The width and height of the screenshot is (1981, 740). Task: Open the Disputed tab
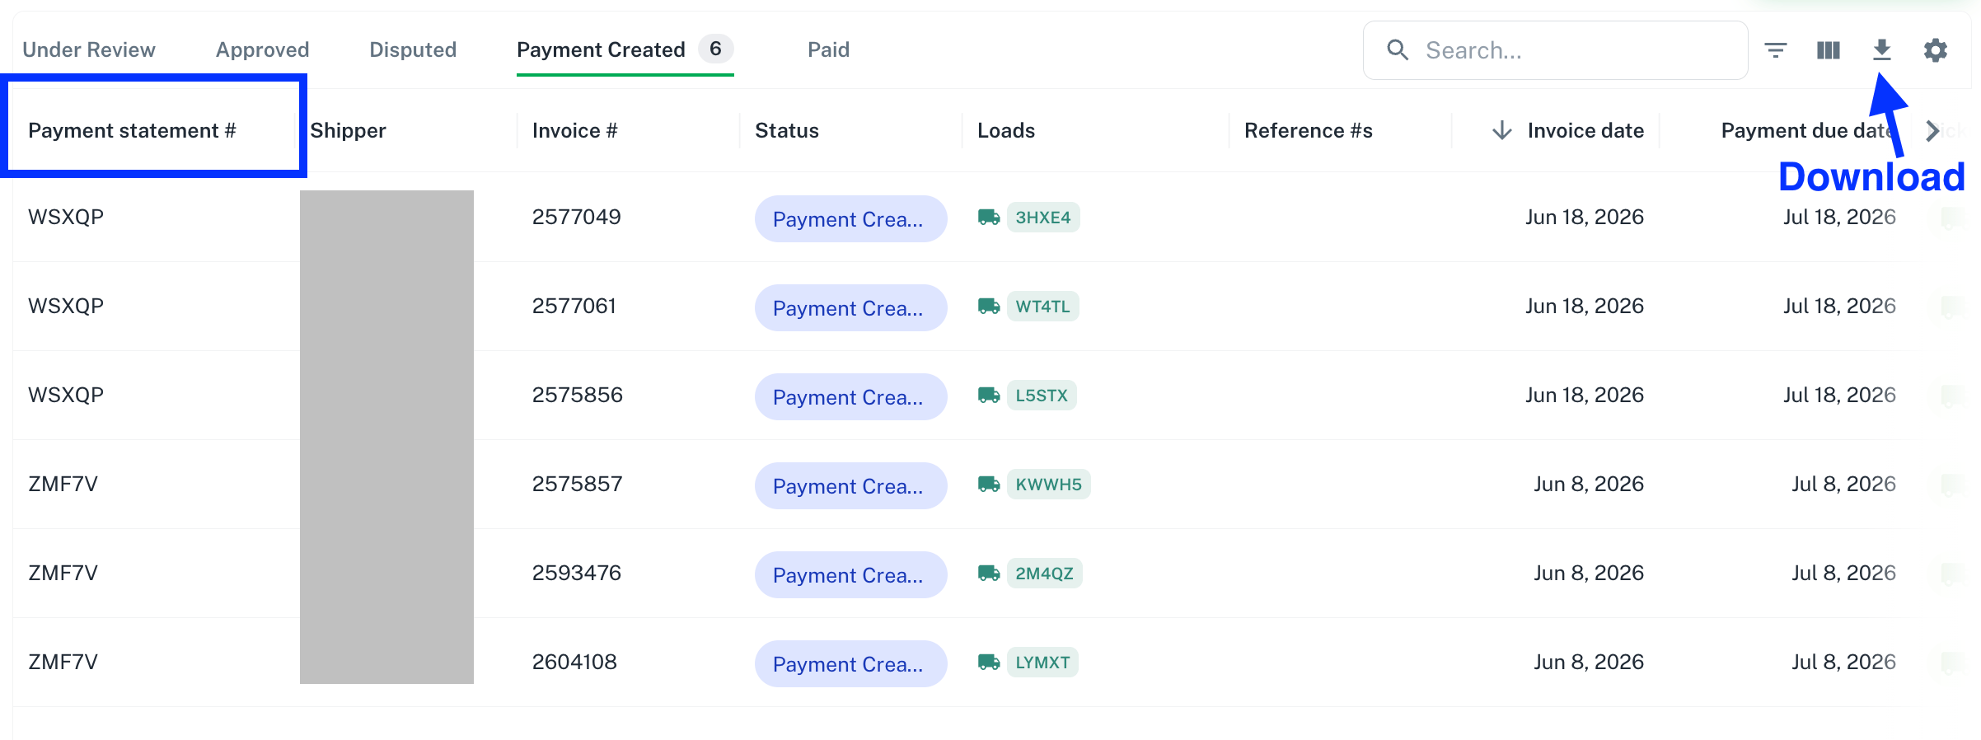[413, 49]
